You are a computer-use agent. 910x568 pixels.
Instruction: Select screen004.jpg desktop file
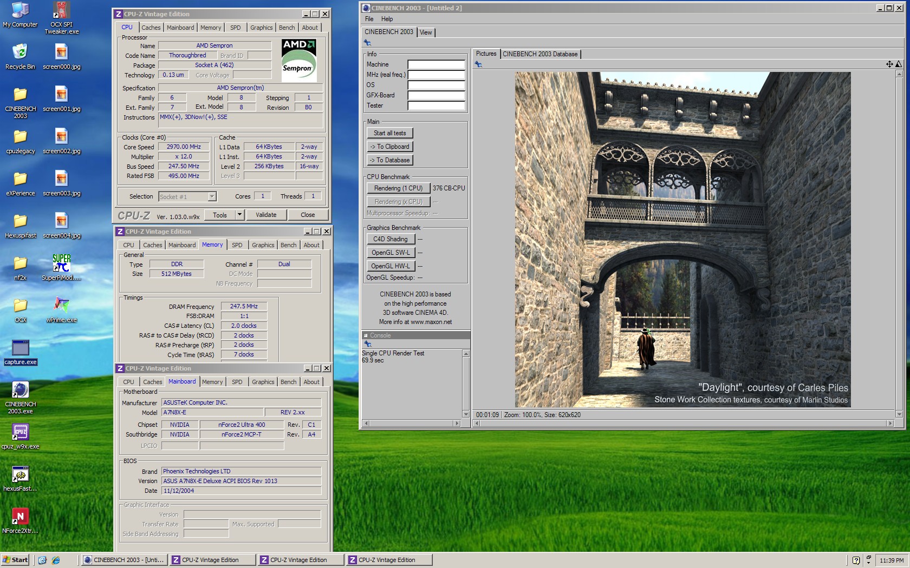click(x=61, y=226)
